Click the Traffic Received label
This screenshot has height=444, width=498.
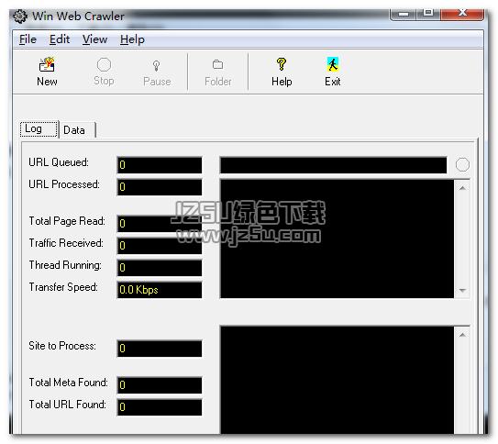click(x=66, y=243)
